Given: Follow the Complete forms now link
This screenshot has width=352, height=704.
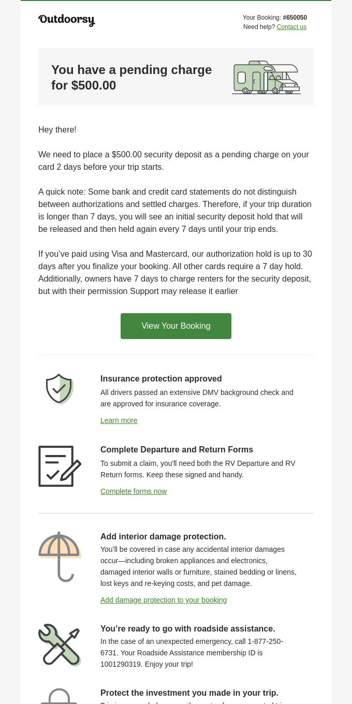Looking at the screenshot, I should [134, 491].
